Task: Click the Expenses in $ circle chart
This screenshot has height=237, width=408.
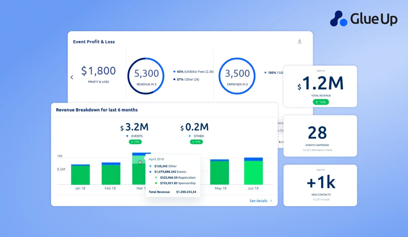Action: [x=237, y=76]
